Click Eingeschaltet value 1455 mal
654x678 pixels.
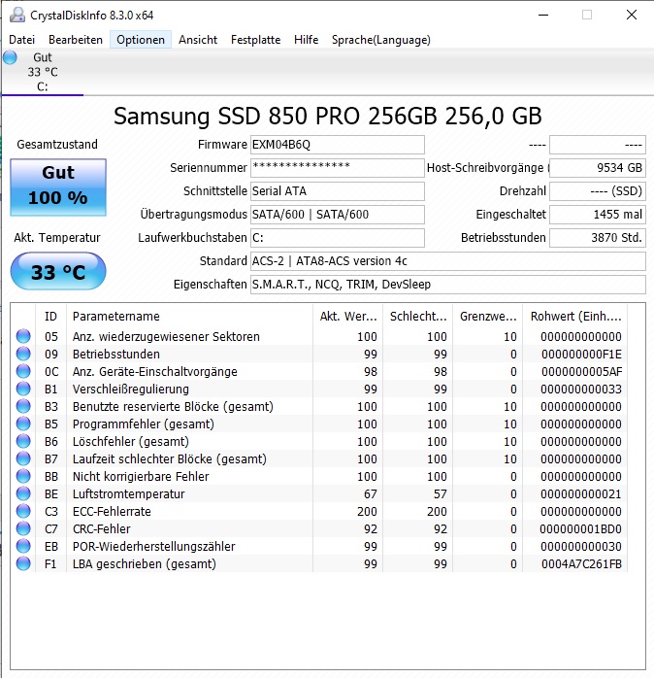598,215
